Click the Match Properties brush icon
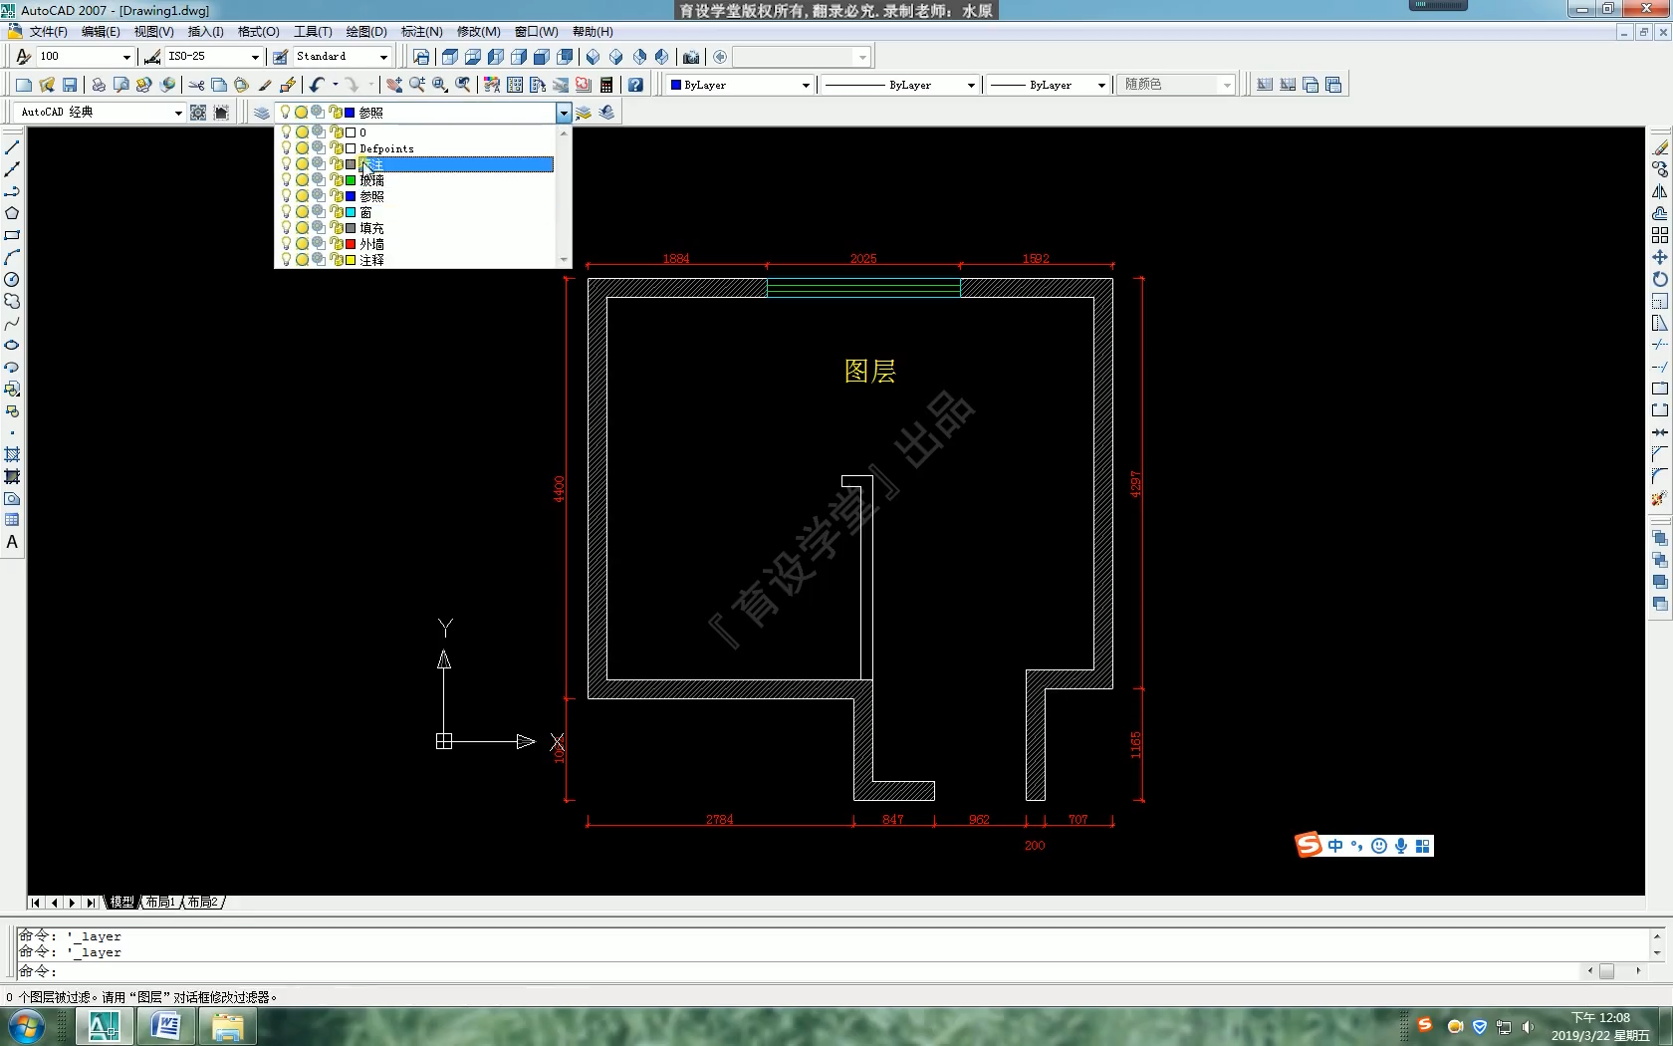Viewport: 1673px width, 1046px height. pos(265,85)
